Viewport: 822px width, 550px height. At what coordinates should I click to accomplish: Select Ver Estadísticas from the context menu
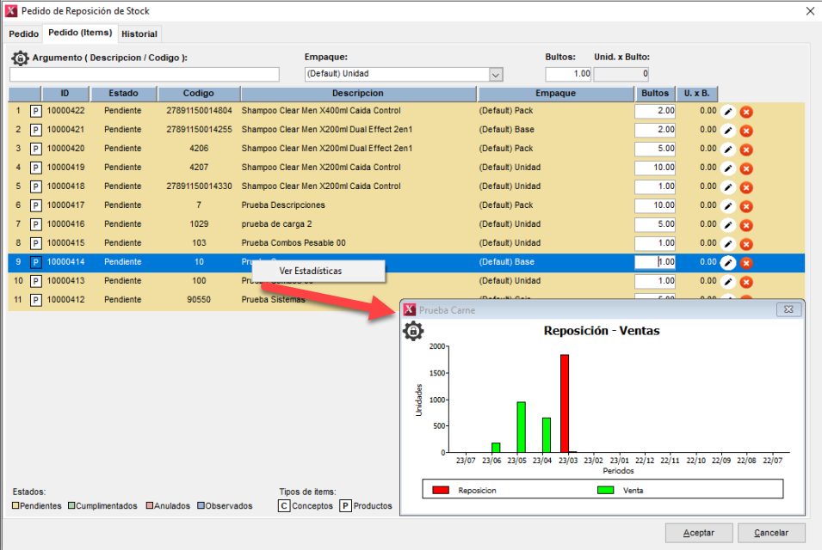311,271
